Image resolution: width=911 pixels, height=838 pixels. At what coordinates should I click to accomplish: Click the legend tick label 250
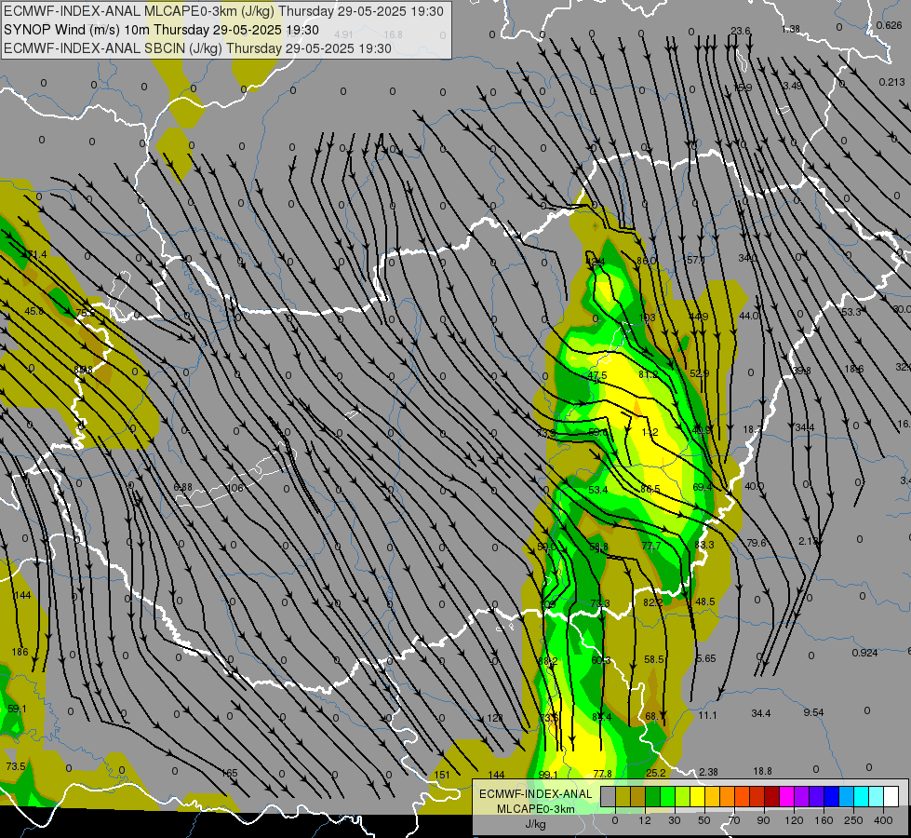click(x=853, y=820)
